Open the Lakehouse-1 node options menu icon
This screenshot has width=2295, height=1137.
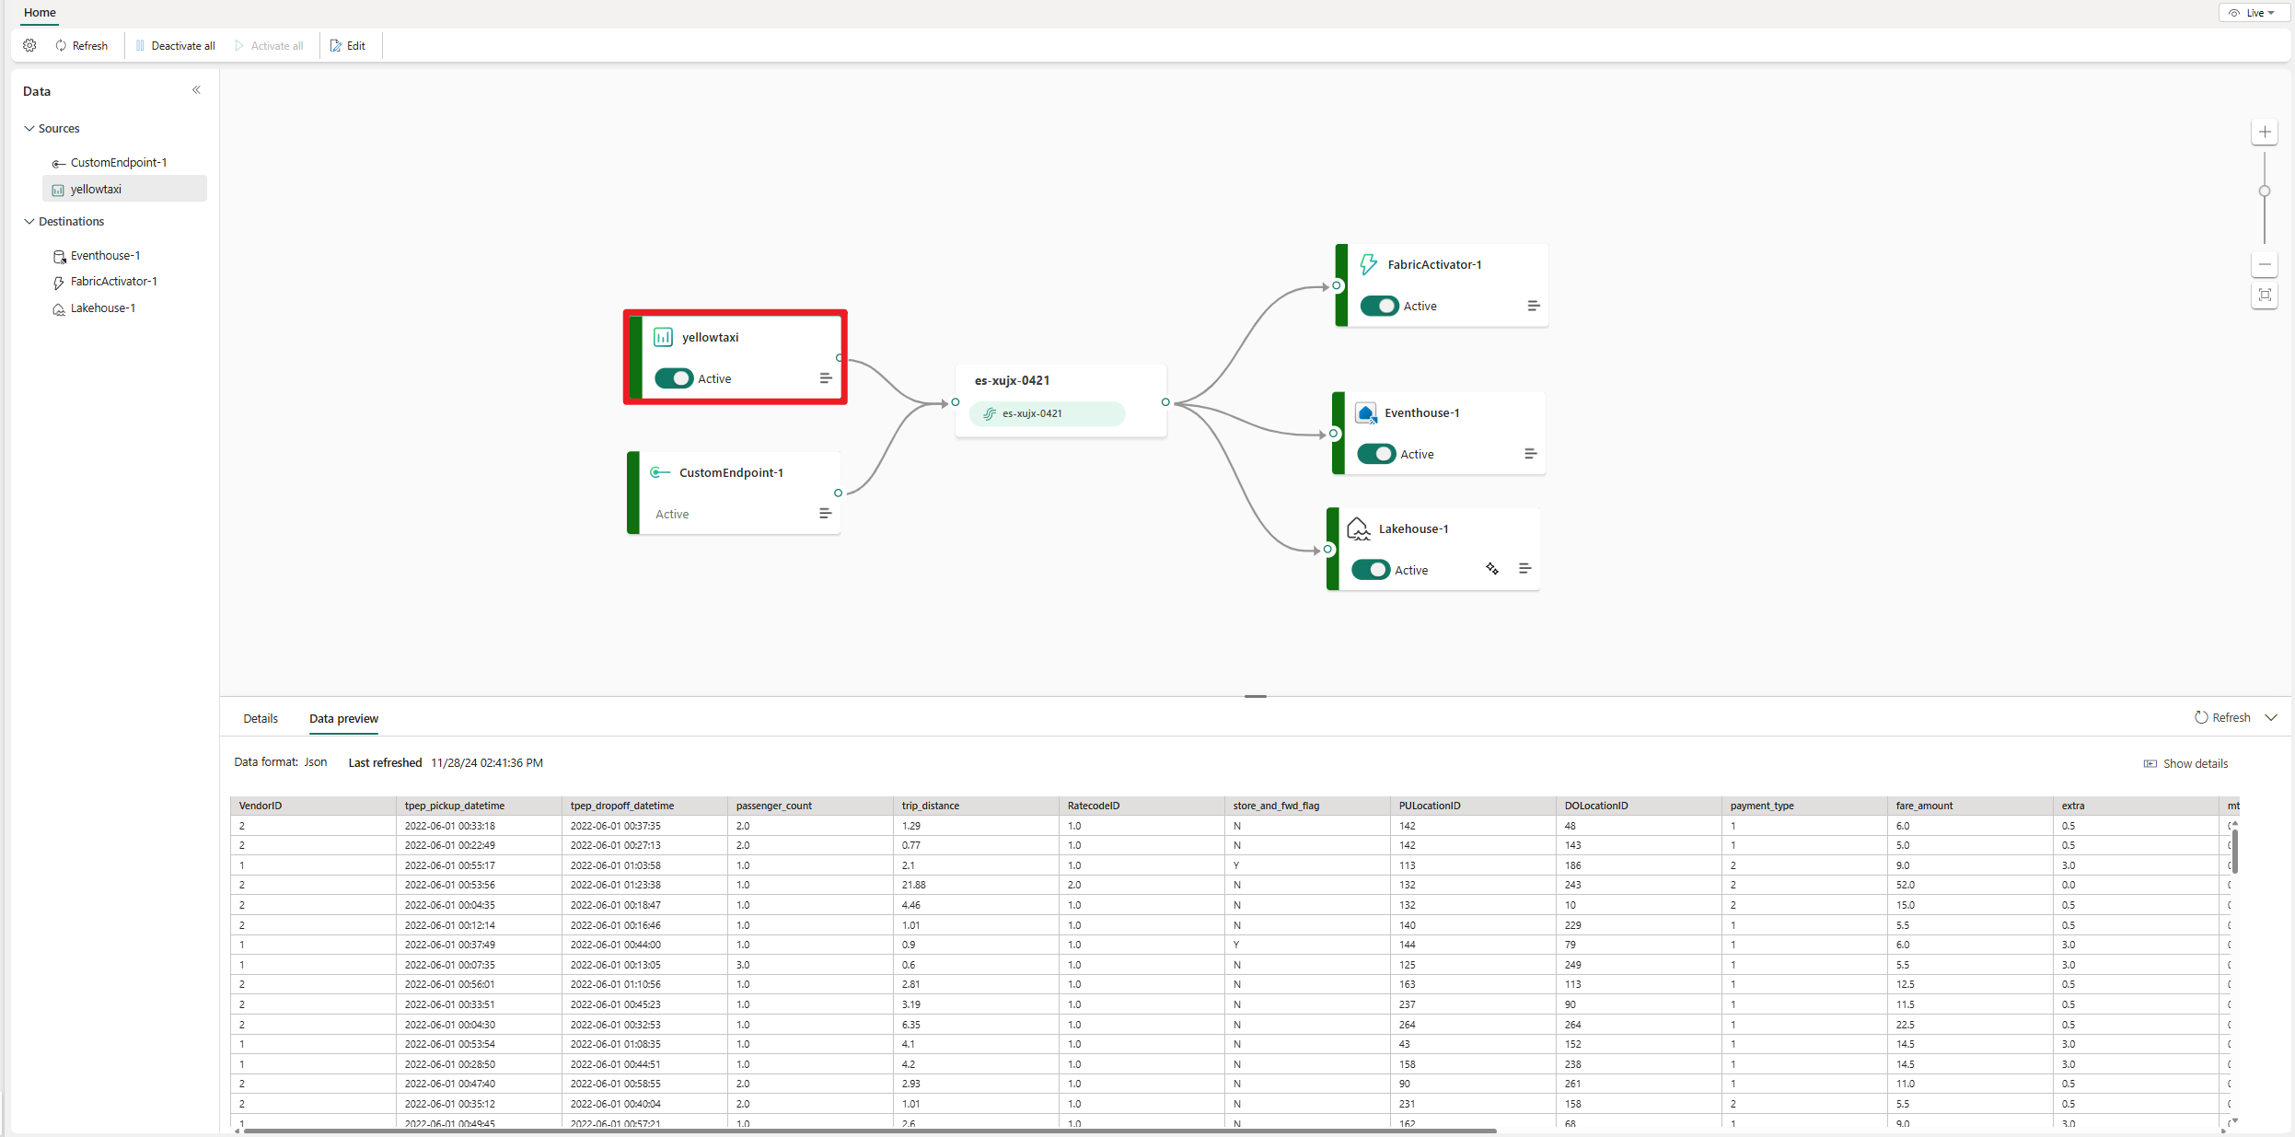tap(1524, 569)
